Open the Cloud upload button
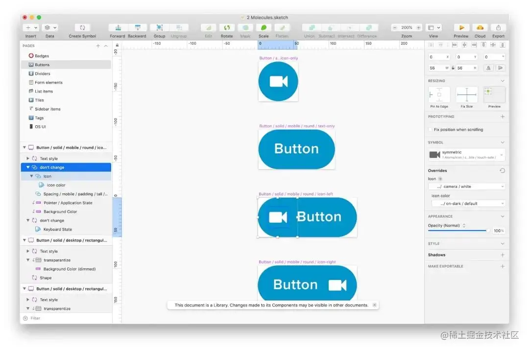This screenshot has height=350, width=529. [480, 27]
